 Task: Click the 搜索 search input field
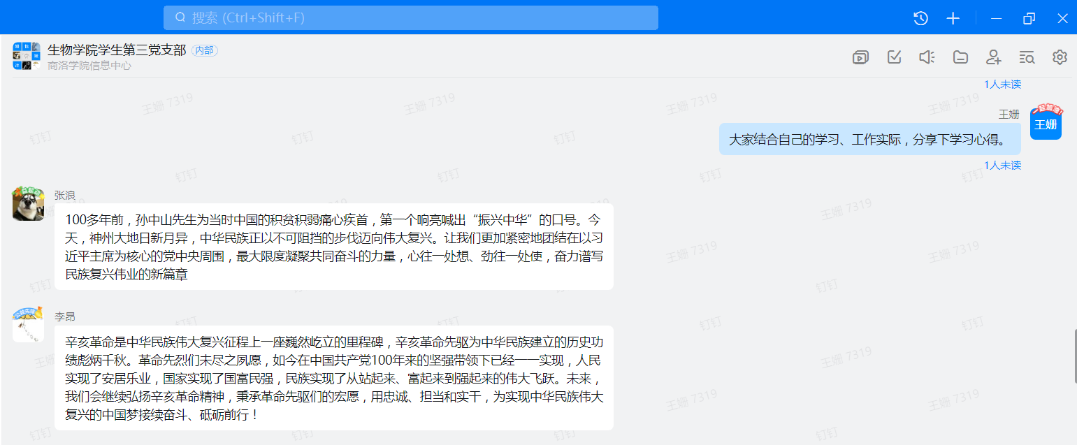click(419, 17)
